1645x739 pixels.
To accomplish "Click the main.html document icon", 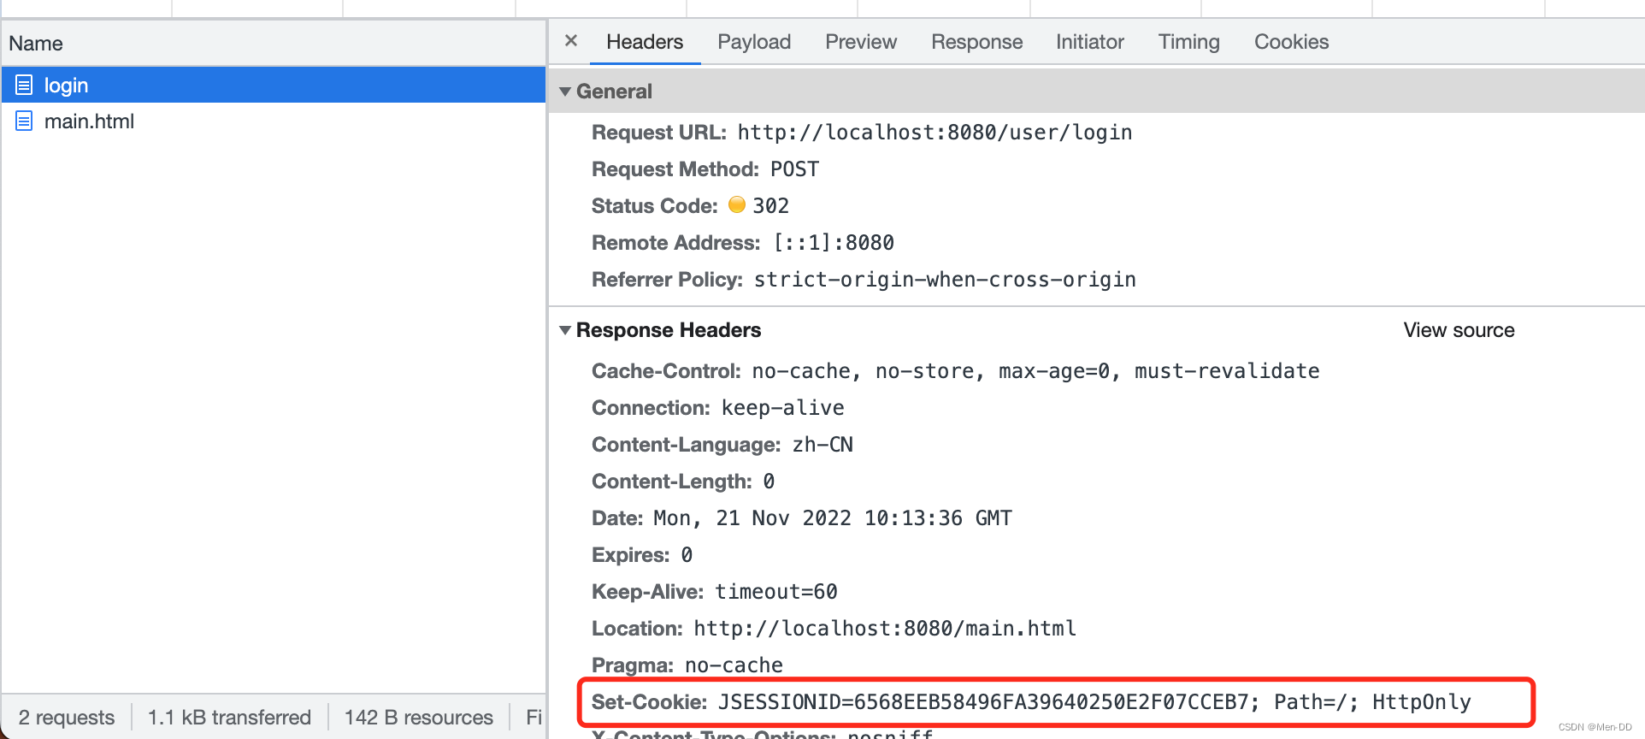I will 24,121.
